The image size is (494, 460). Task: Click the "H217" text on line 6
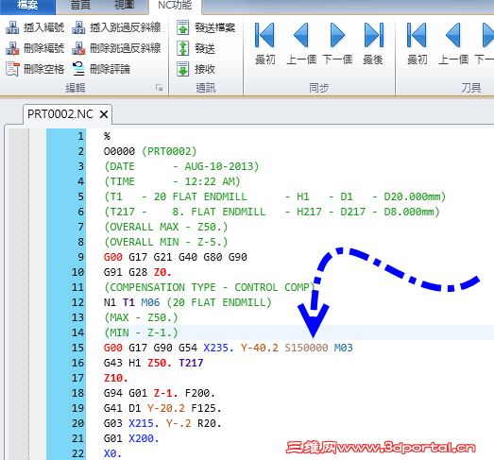point(309,212)
